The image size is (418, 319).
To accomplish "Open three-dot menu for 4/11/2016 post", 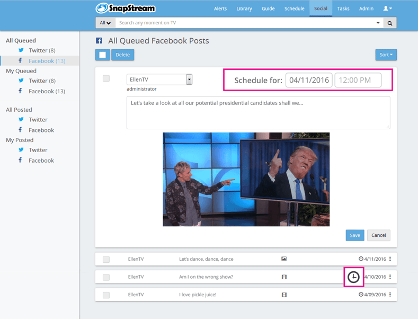I will [x=390, y=259].
